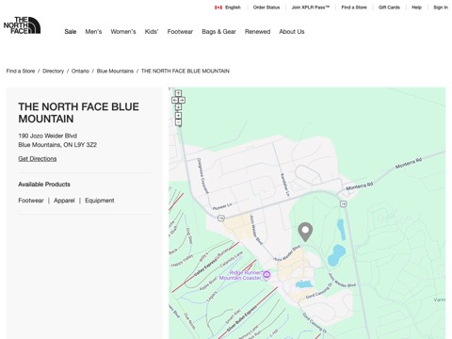
Task: Click Ridge Runner Mountain Coaster label on map
Action: (x=240, y=275)
